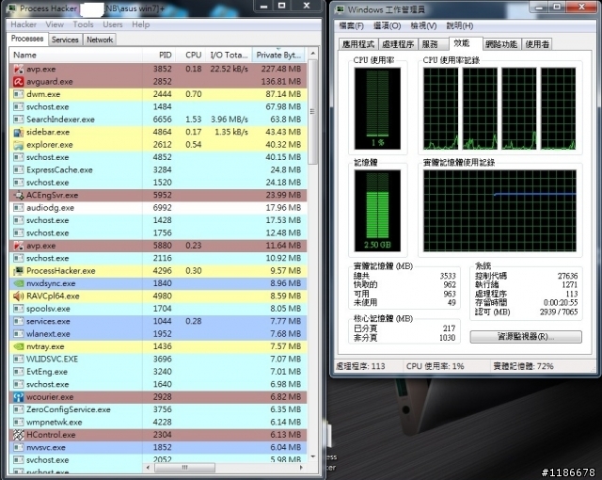Switch to the Services tab in Process Hacker
Screen dimensions: 602x480
click(x=65, y=40)
